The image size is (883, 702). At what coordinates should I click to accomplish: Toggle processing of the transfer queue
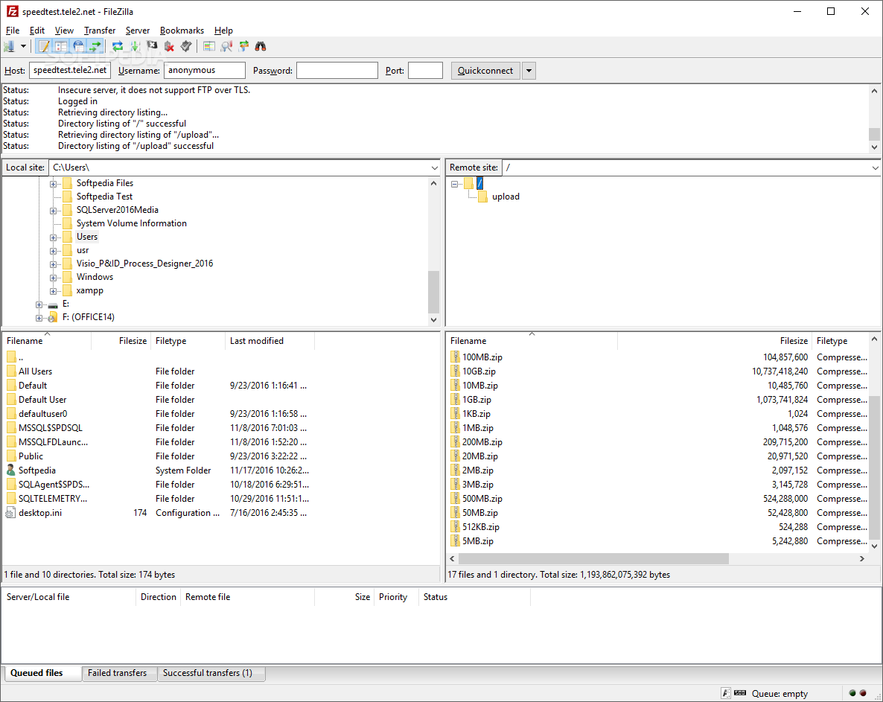[x=135, y=46]
